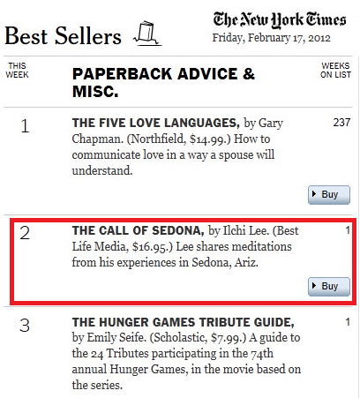Click the New York Times logo

coord(280,20)
